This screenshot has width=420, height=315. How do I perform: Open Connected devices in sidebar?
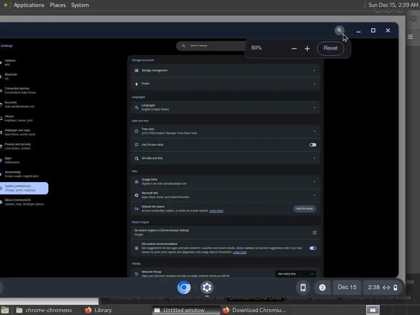(x=23, y=90)
